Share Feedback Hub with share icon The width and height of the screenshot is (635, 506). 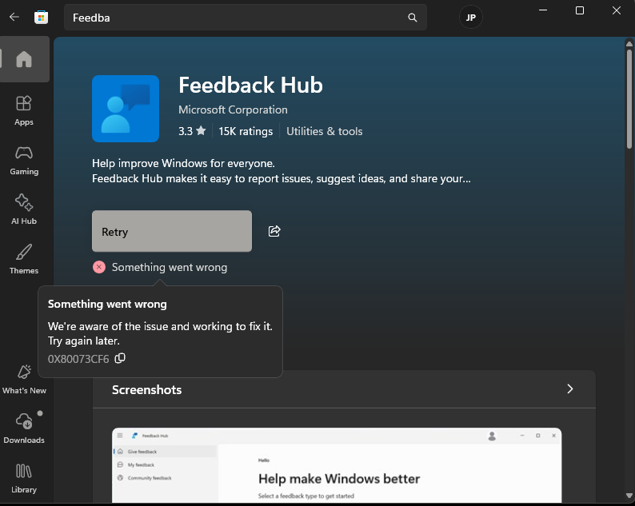coord(274,231)
